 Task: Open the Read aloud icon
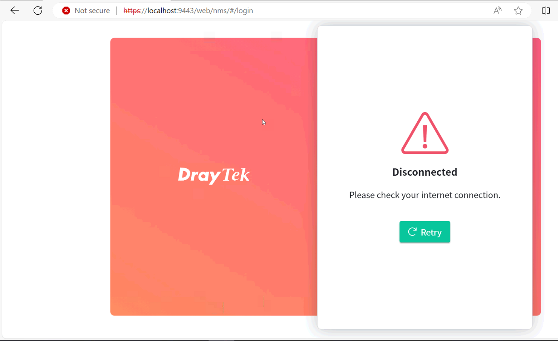pos(497,11)
